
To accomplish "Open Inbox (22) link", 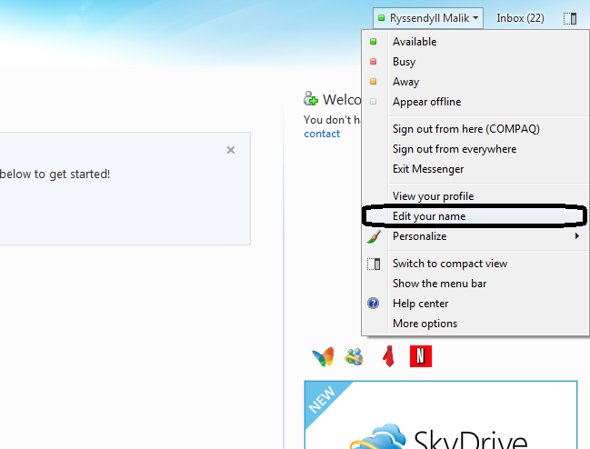I will [520, 18].
